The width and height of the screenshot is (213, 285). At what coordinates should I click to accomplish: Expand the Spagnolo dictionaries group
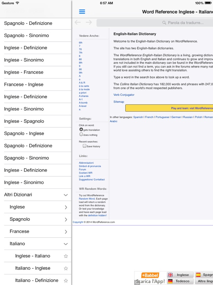click(x=66, y=219)
